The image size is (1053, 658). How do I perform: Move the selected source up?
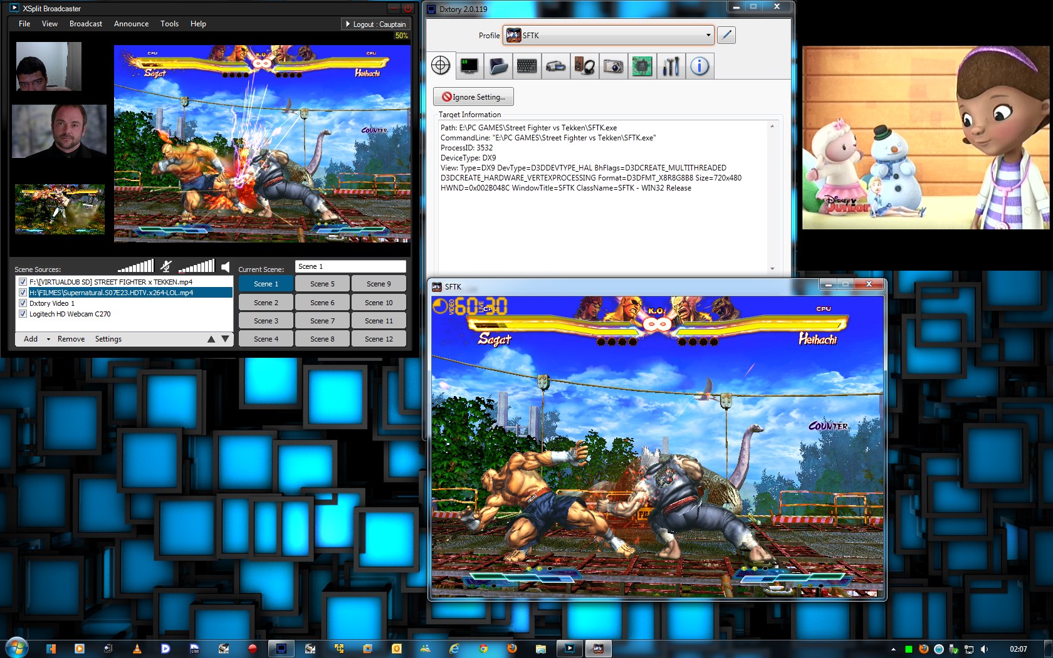coord(211,339)
